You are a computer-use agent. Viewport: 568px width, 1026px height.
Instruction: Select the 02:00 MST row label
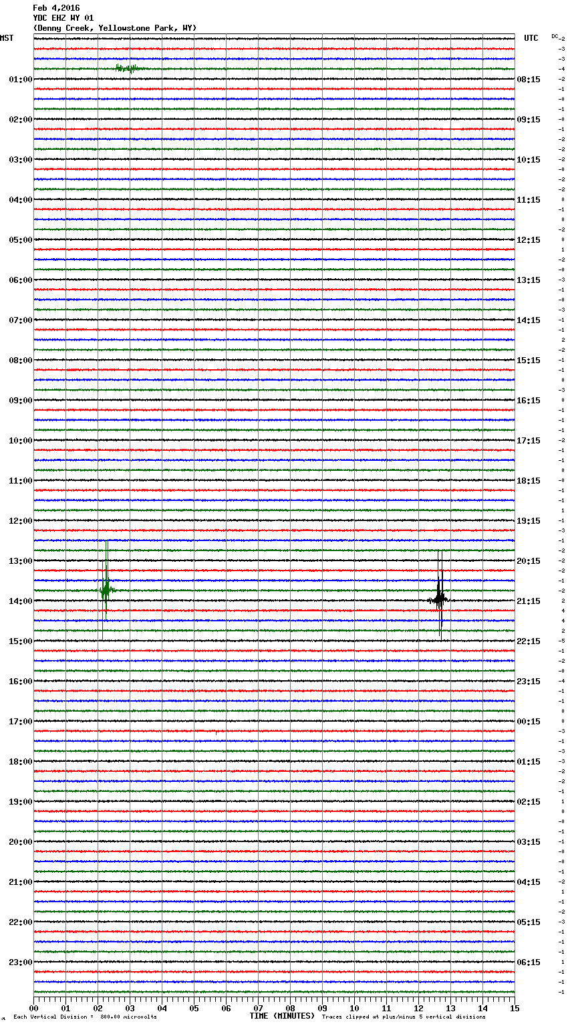point(20,120)
